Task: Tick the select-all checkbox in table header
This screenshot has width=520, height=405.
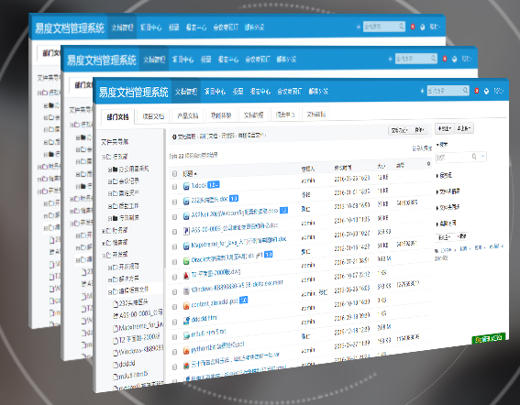Action: (x=175, y=174)
